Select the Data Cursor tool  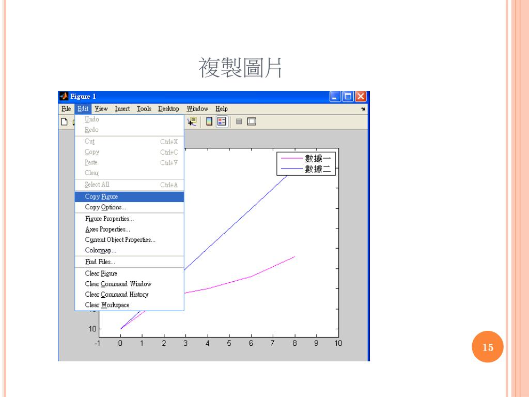click(192, 121)
